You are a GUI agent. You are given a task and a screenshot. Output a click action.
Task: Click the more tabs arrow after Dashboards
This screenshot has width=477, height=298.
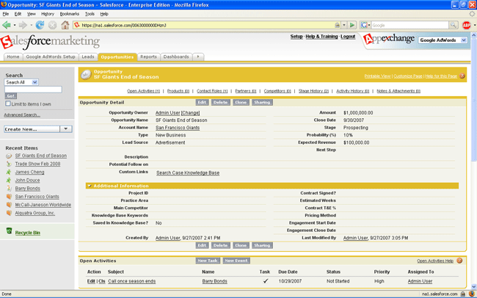(x=198, y=57)
